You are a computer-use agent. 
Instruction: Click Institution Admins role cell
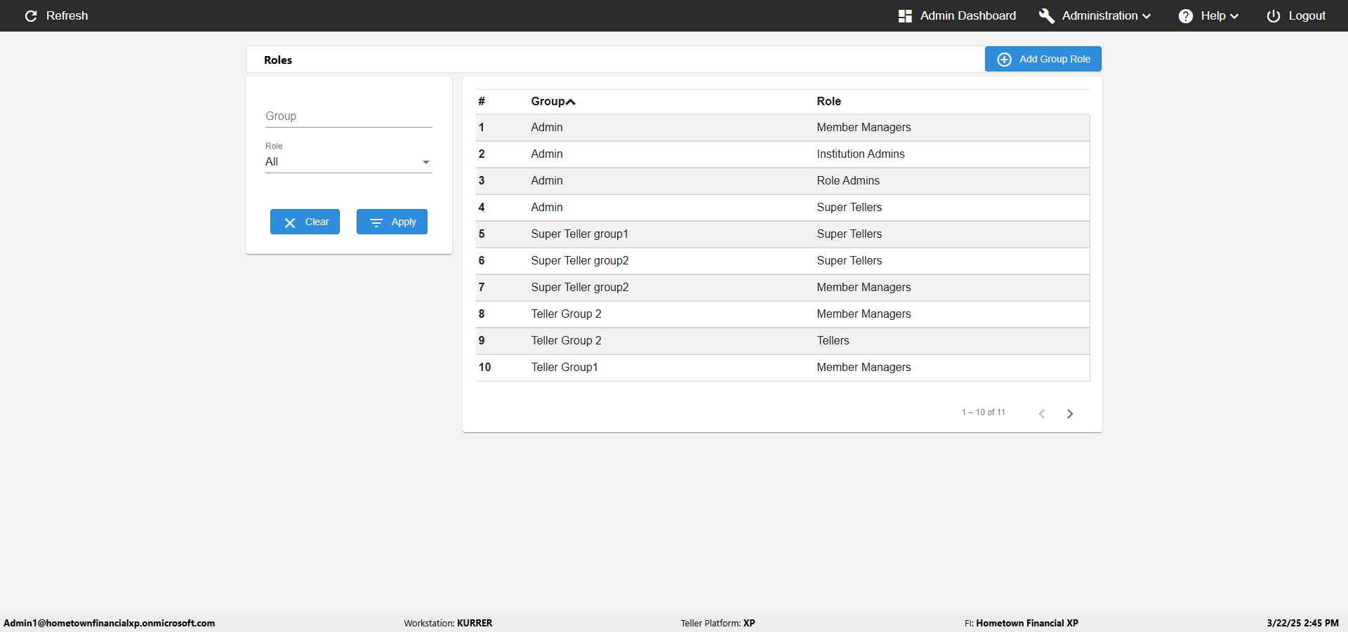tap(861, 154)
